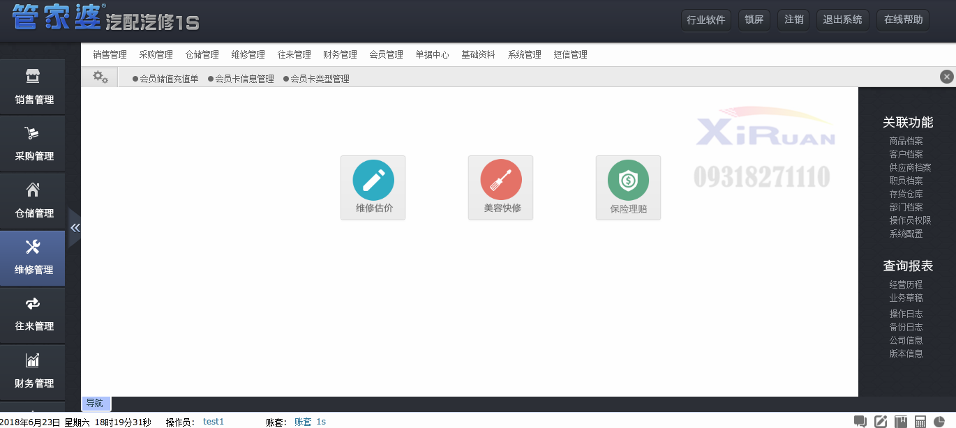Close the shortcut bar with the X button

[946, 77]
